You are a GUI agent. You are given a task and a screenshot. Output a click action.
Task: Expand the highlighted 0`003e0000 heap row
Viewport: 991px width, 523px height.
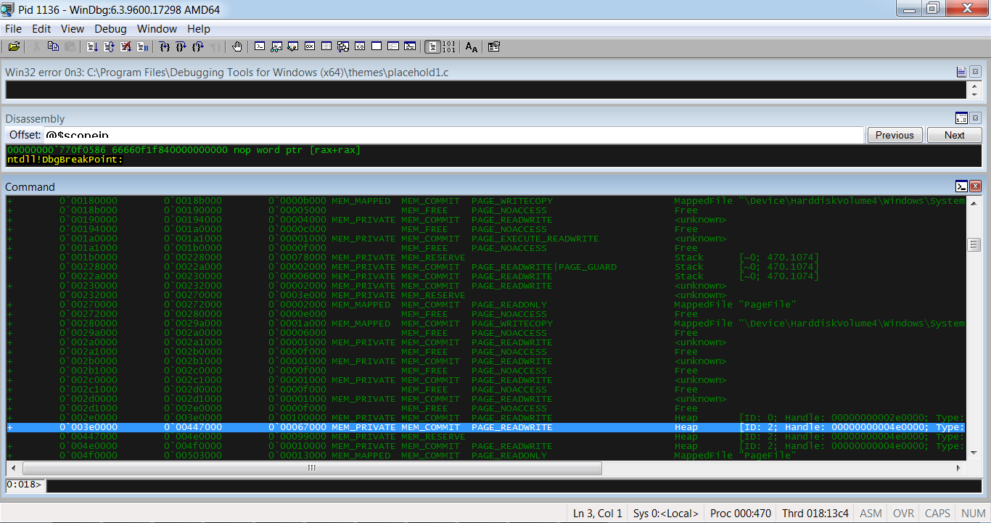coord(10,427)
